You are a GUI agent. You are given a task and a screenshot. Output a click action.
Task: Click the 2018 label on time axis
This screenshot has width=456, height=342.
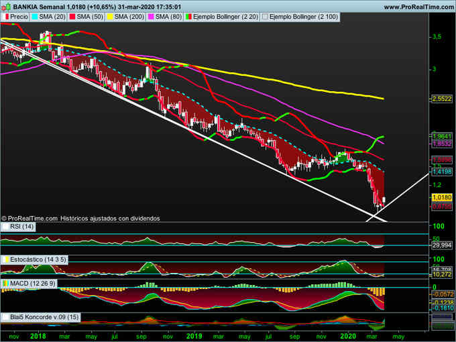point(38,336)
